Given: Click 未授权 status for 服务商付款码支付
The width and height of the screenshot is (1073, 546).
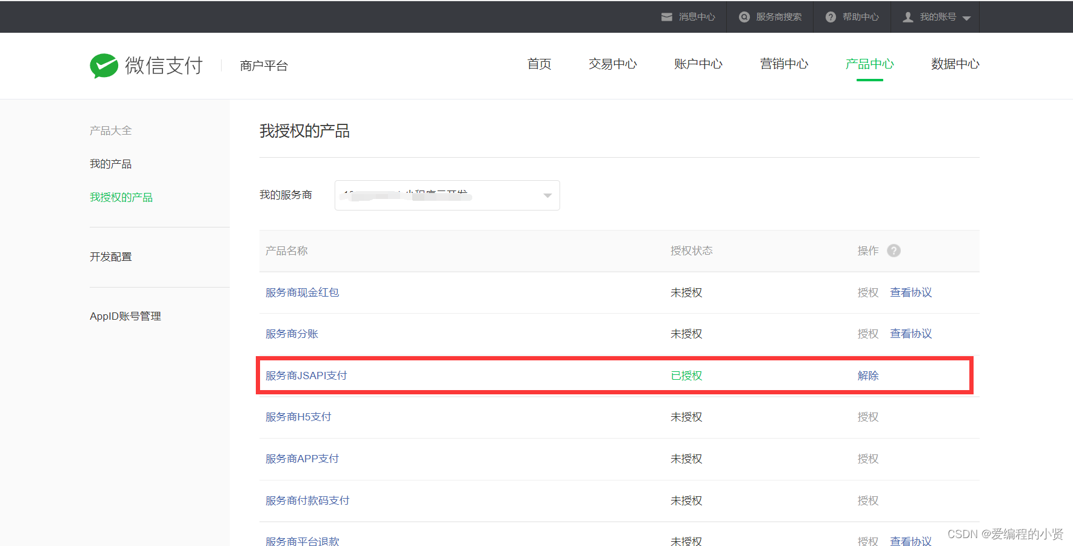Looking at the screenshot, I should [x=686, y=500].
